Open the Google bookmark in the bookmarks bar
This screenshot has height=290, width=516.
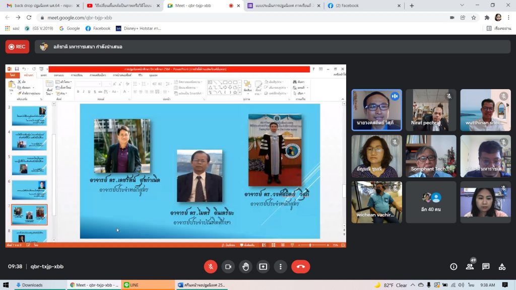[x=70, y=28]
